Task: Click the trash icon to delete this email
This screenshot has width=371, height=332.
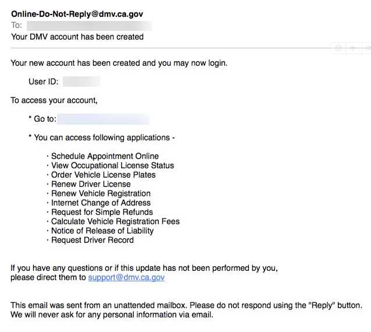Action: [338, 48]
